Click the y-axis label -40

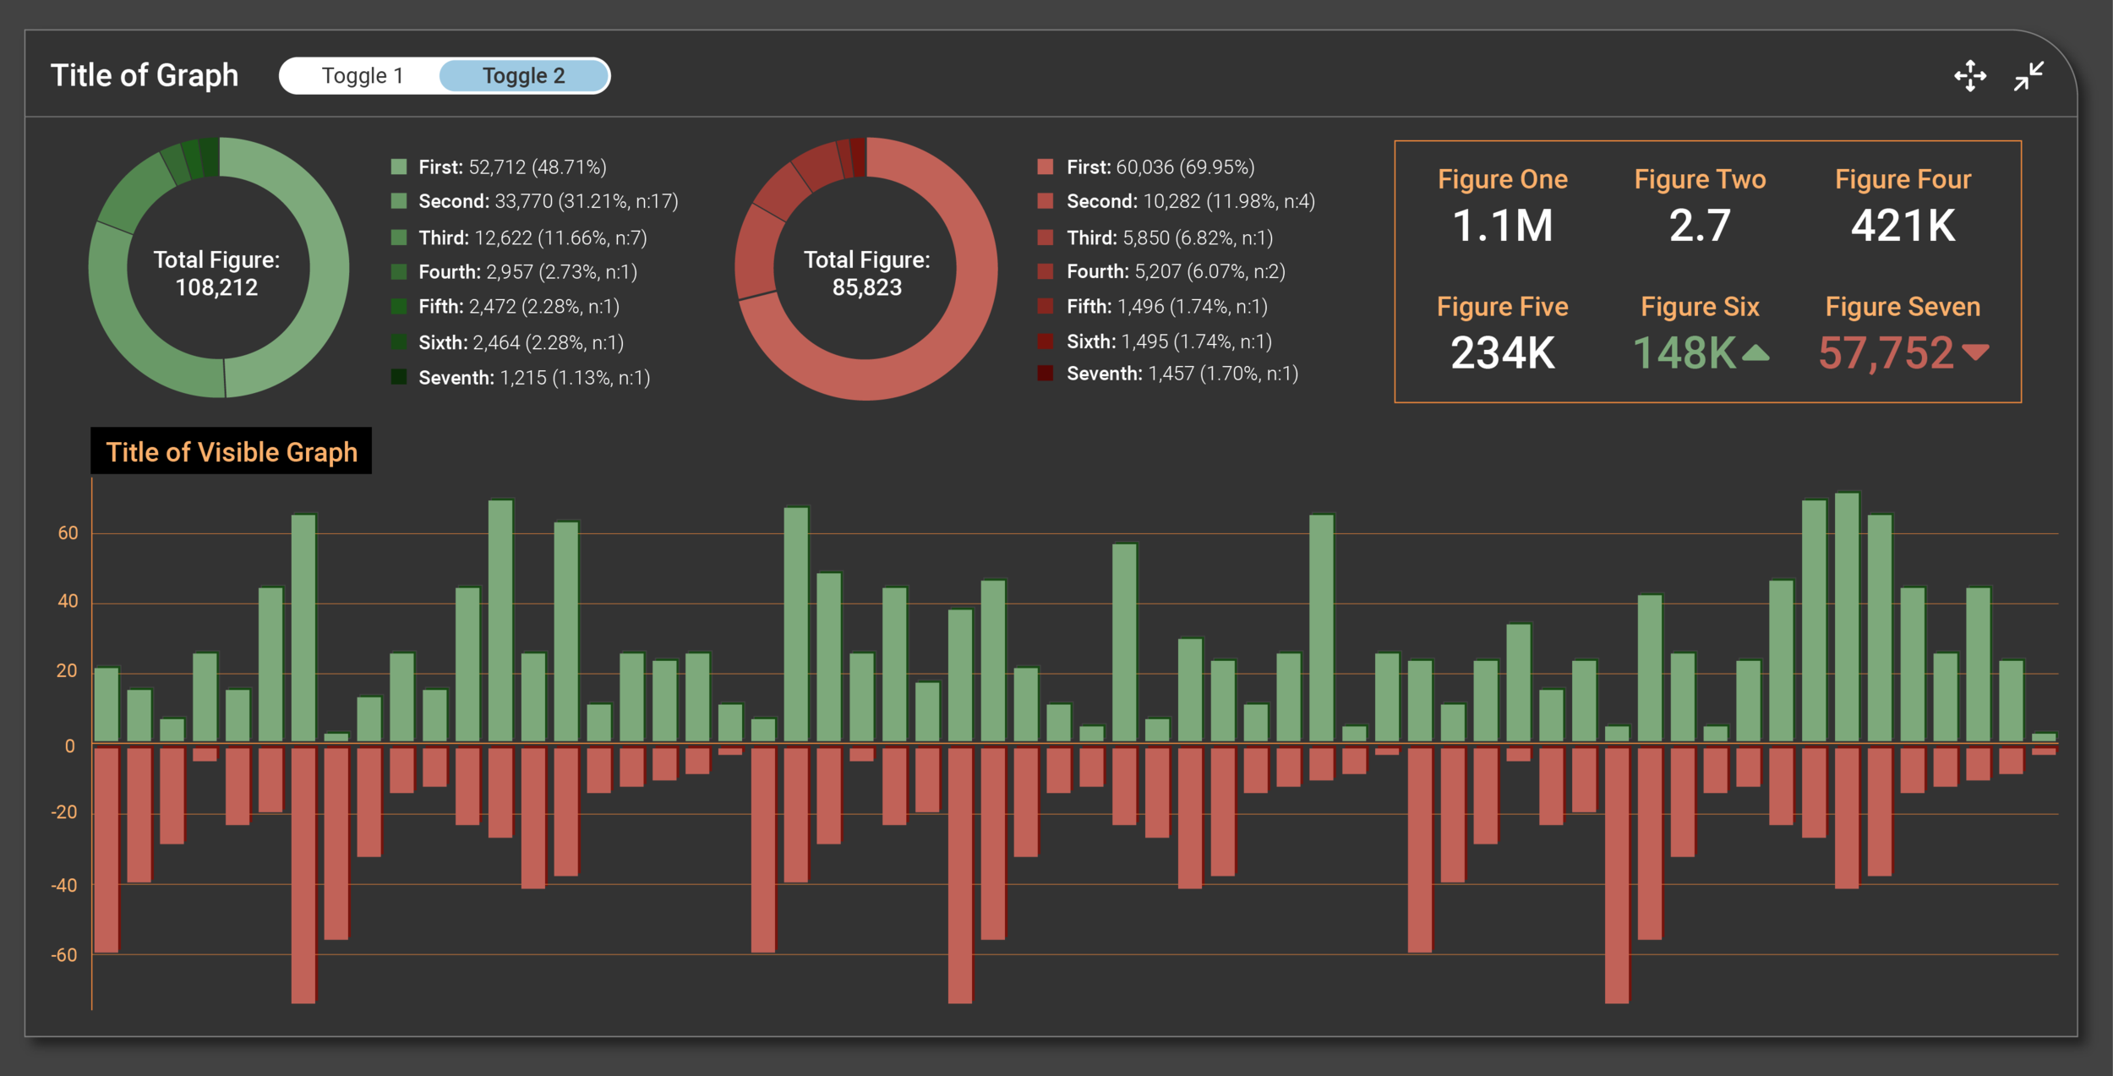click(x=64, y=886)
